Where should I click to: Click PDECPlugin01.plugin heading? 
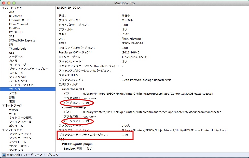(78, 144)
